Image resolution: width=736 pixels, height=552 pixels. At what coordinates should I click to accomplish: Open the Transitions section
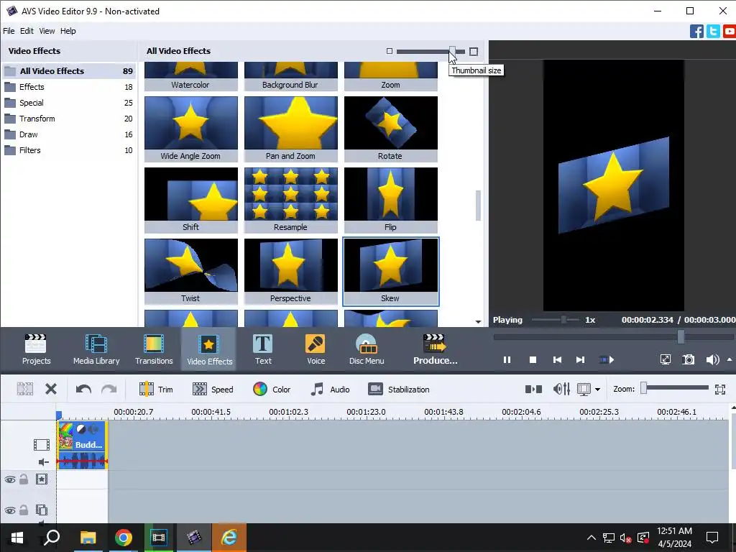(x=154, y=349)
